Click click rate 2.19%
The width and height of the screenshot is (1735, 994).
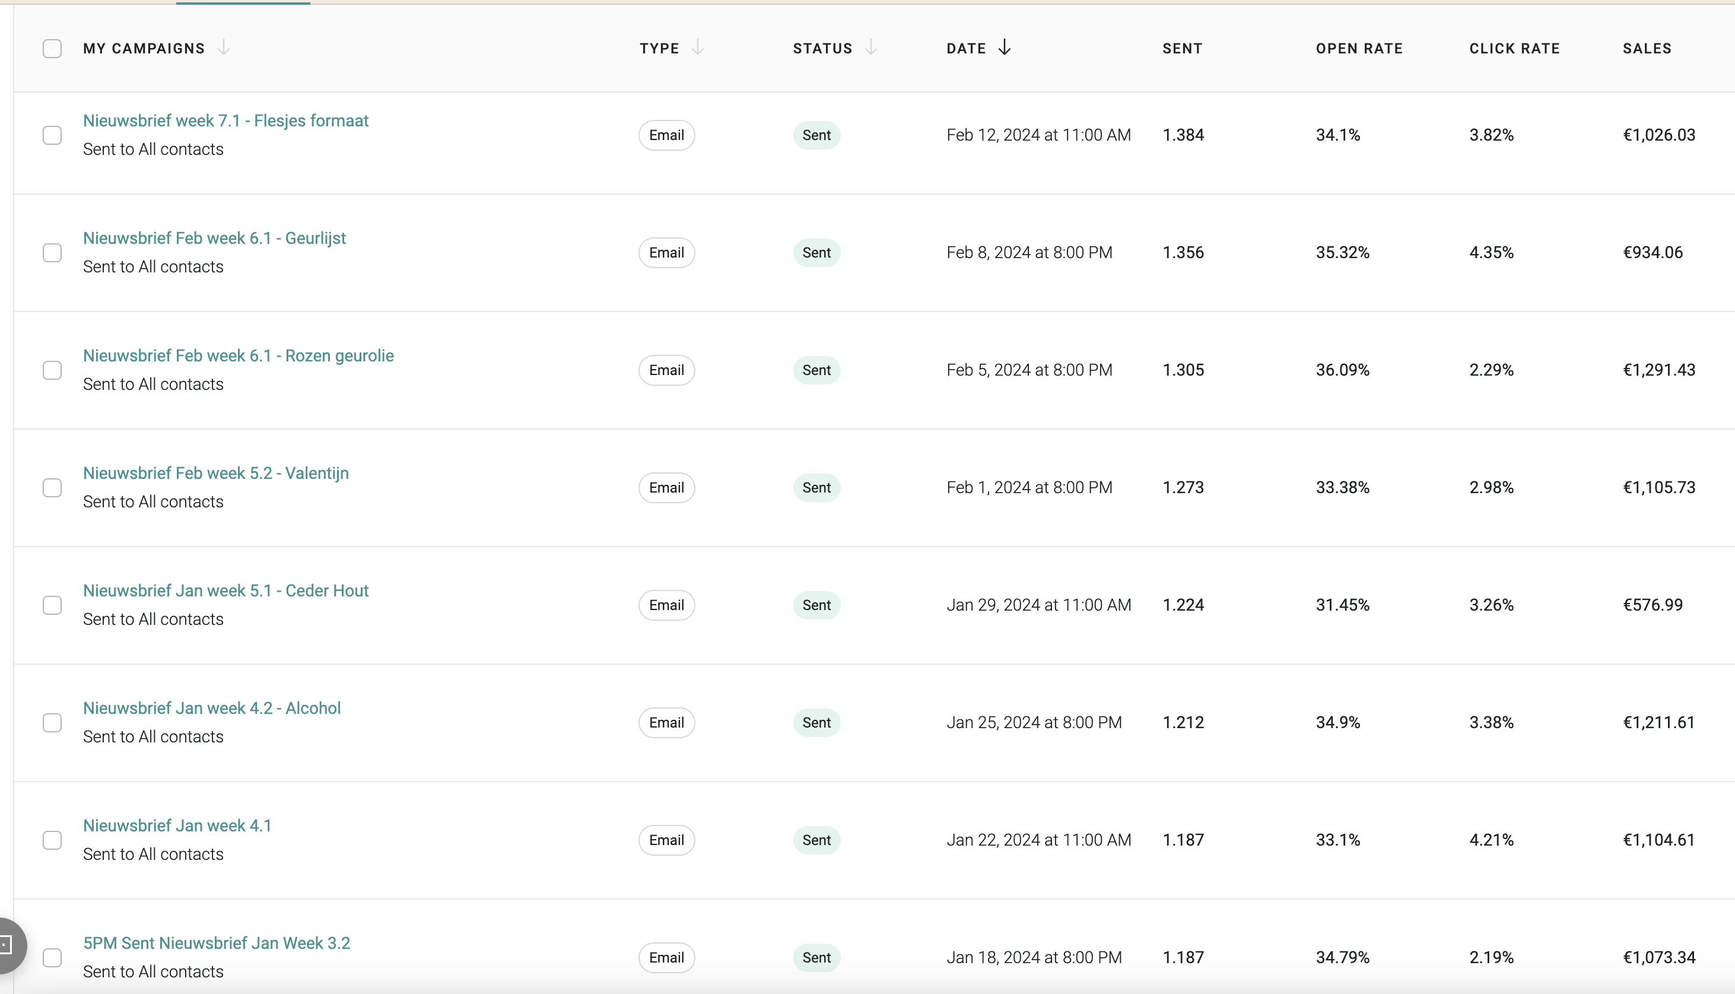click(1491, 957)
